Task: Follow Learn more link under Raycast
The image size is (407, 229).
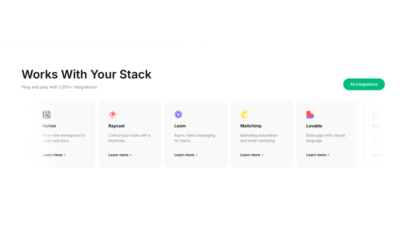Action: (120, 155)
